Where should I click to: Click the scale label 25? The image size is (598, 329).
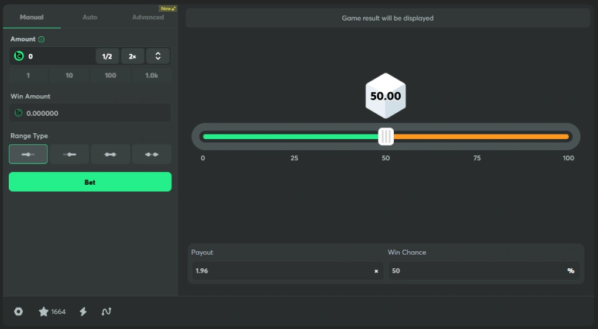coord(294,158)
